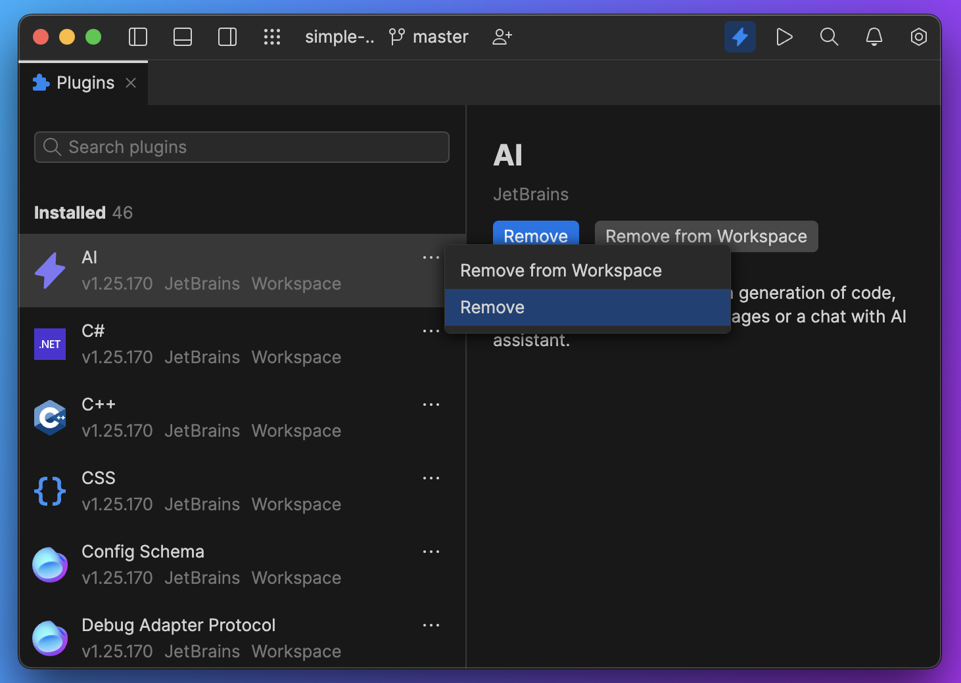Maximize window with green button

[x=93, y=37]
